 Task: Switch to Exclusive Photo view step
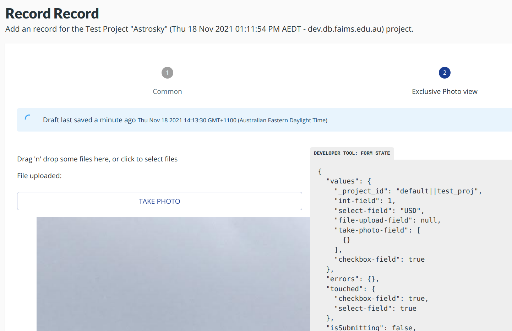pyautogui.click(x=445, y=91)
